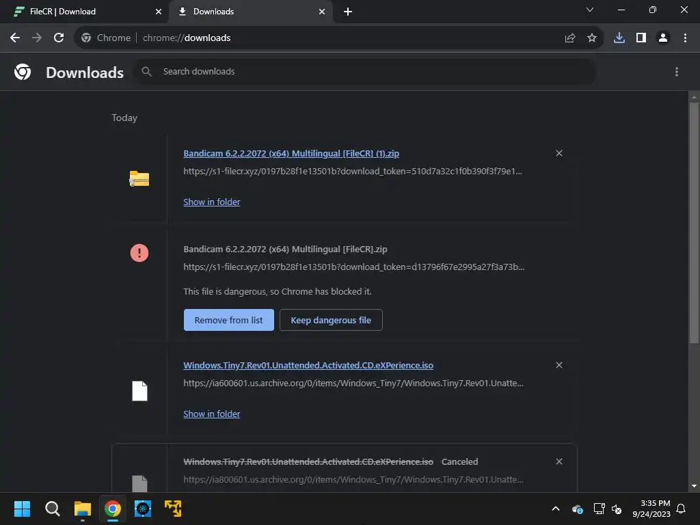Viewport: 700px width, 525px height.
Task: Click the canceled Windows.Tiny7 file name
Action: (x=308, y=461)
